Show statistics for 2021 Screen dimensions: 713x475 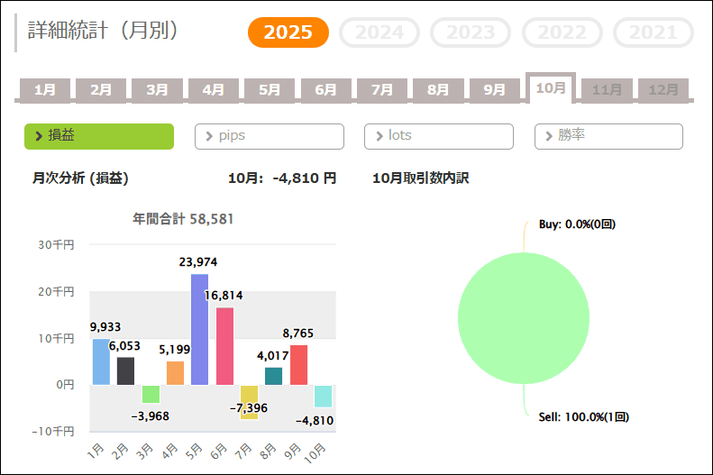click(654, 32)
